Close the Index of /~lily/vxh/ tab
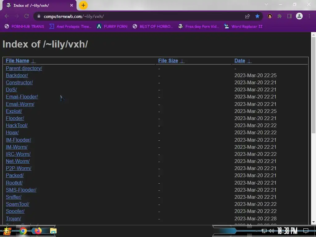The width and height of the screenshot is (316, 237). (x=72, y=6)
